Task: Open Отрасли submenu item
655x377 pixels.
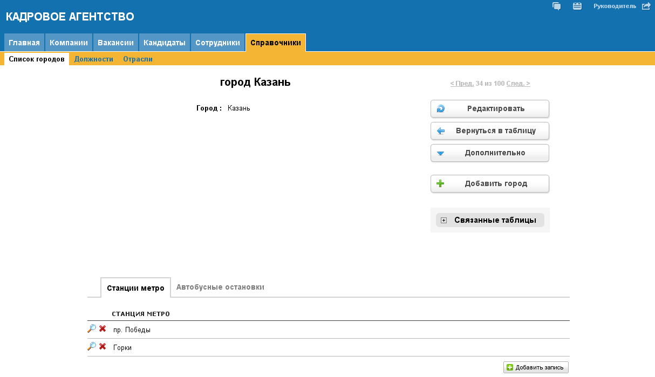Action: point(138,59)
